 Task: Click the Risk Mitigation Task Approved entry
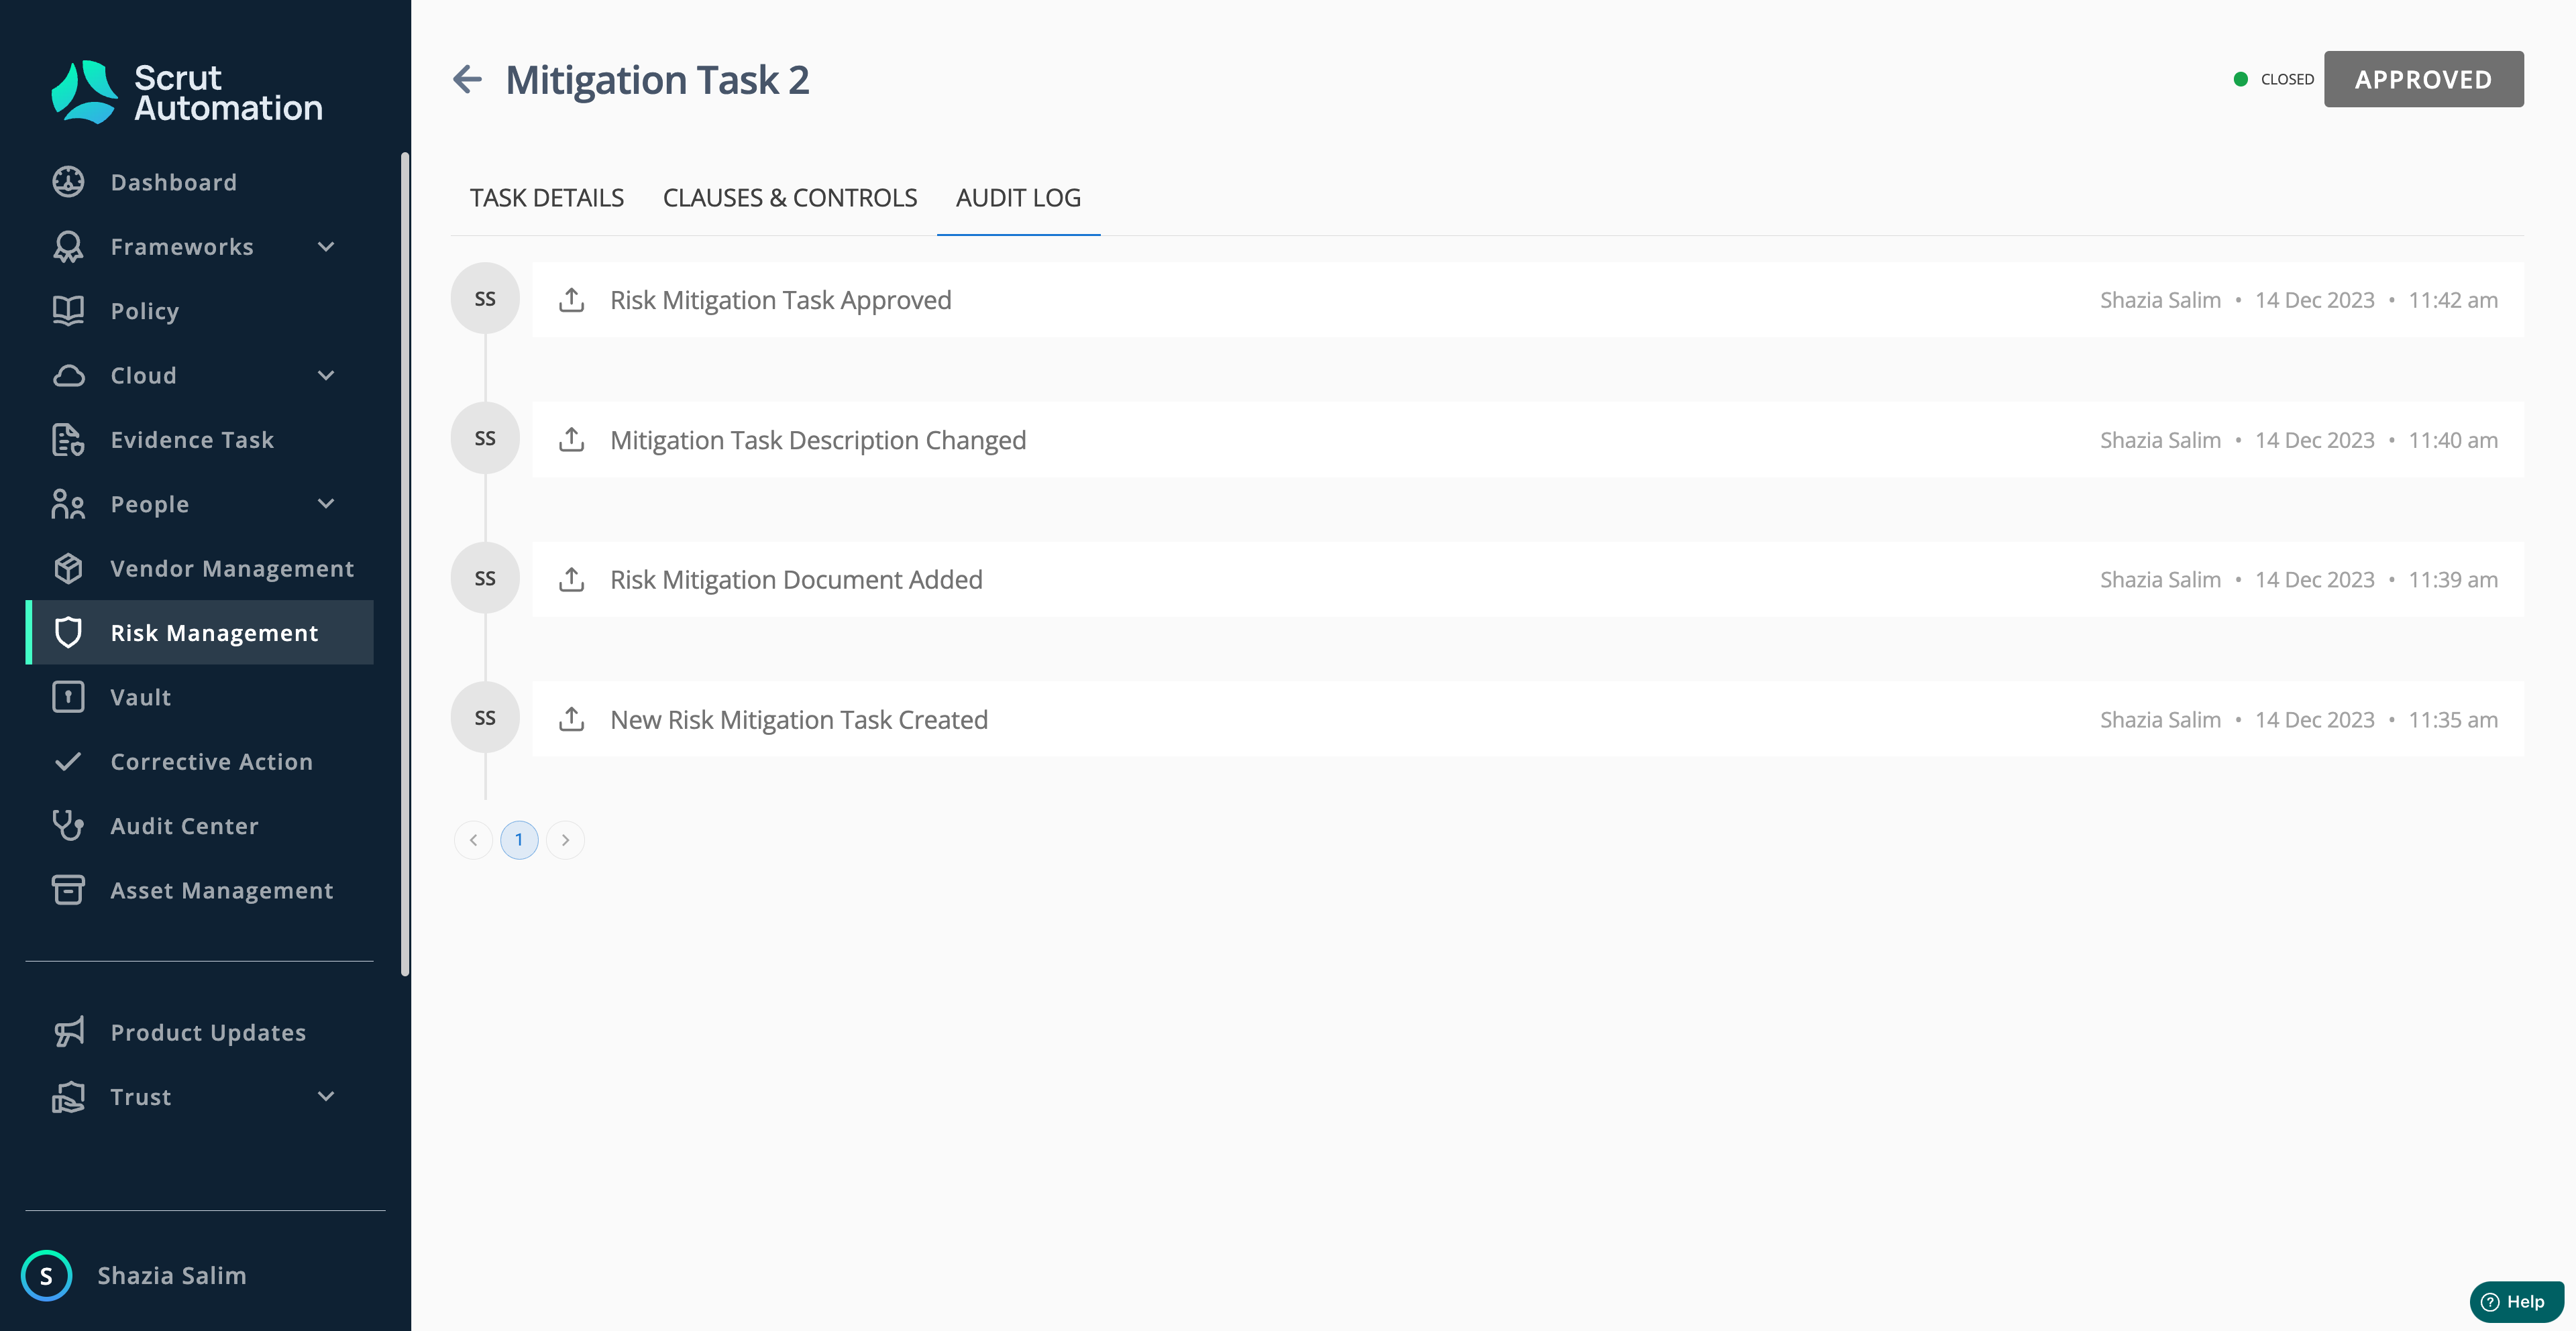point(1527,300)
